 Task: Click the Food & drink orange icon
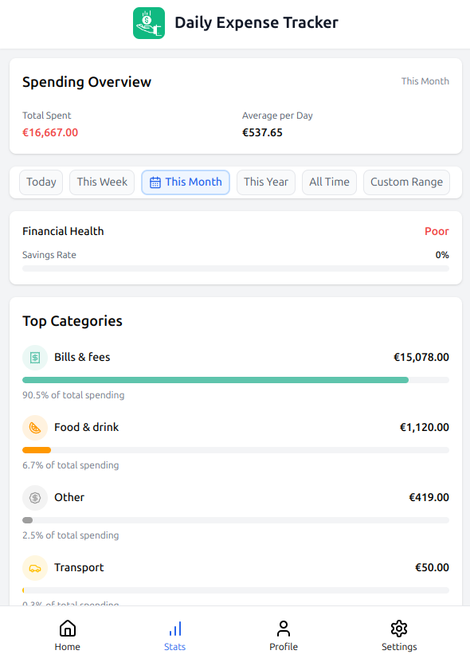[x=35, y=428]
